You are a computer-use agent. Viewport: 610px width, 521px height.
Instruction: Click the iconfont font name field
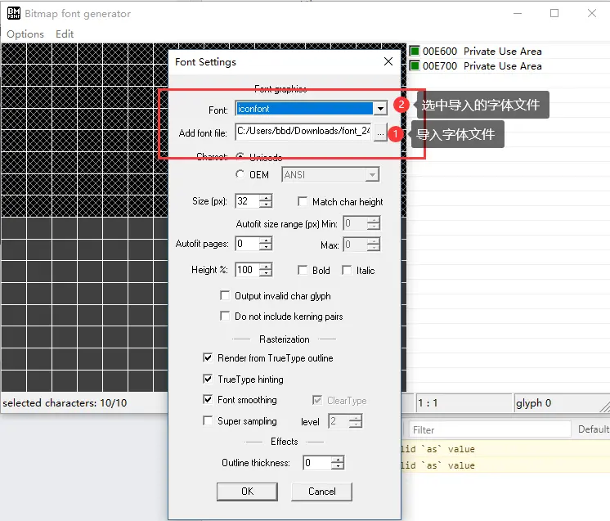(x=304, y=109)
